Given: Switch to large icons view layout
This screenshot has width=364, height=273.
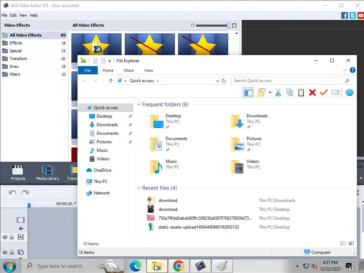Looking at the screenshot, I should (x=351, y=243).
